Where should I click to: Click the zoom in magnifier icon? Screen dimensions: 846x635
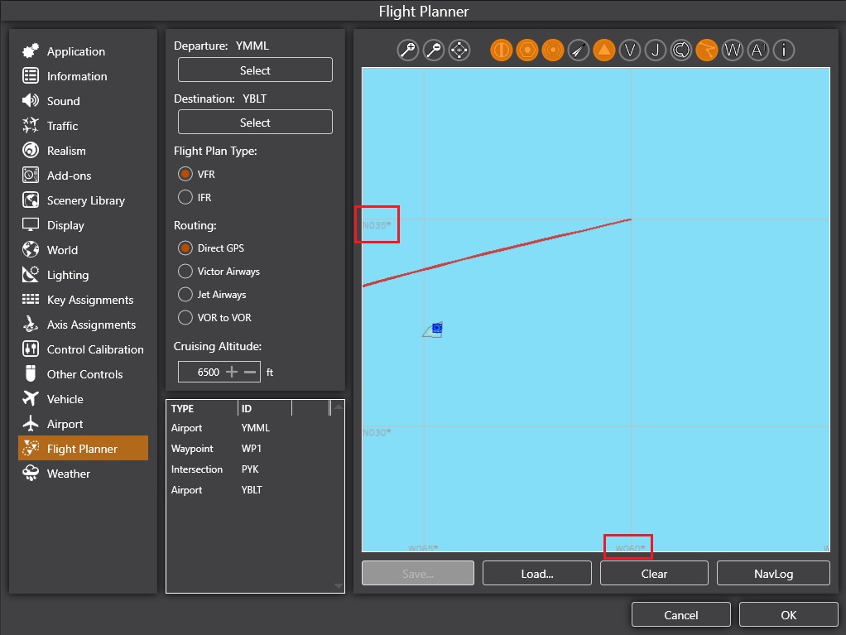point(407,51)
